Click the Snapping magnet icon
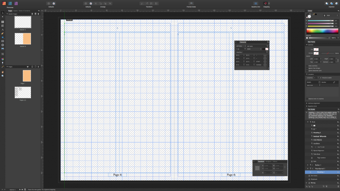 click(x=265, y=3)
